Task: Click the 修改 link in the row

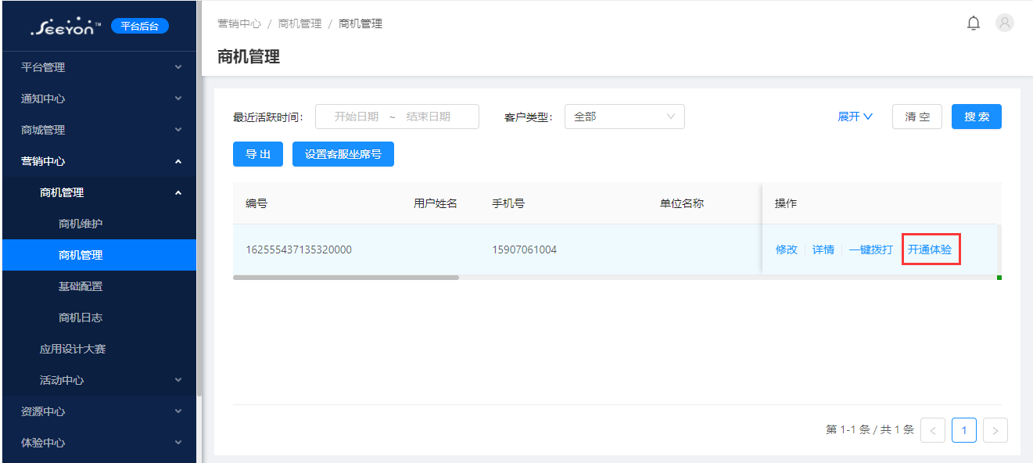Action: [x=787, y=249]
